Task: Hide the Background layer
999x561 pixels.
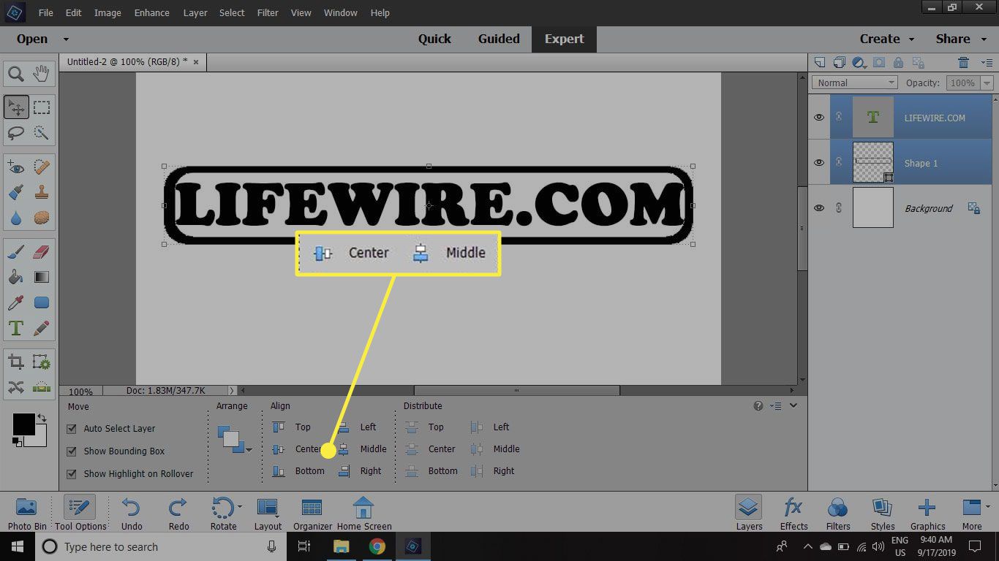Action: pos(819,208)
